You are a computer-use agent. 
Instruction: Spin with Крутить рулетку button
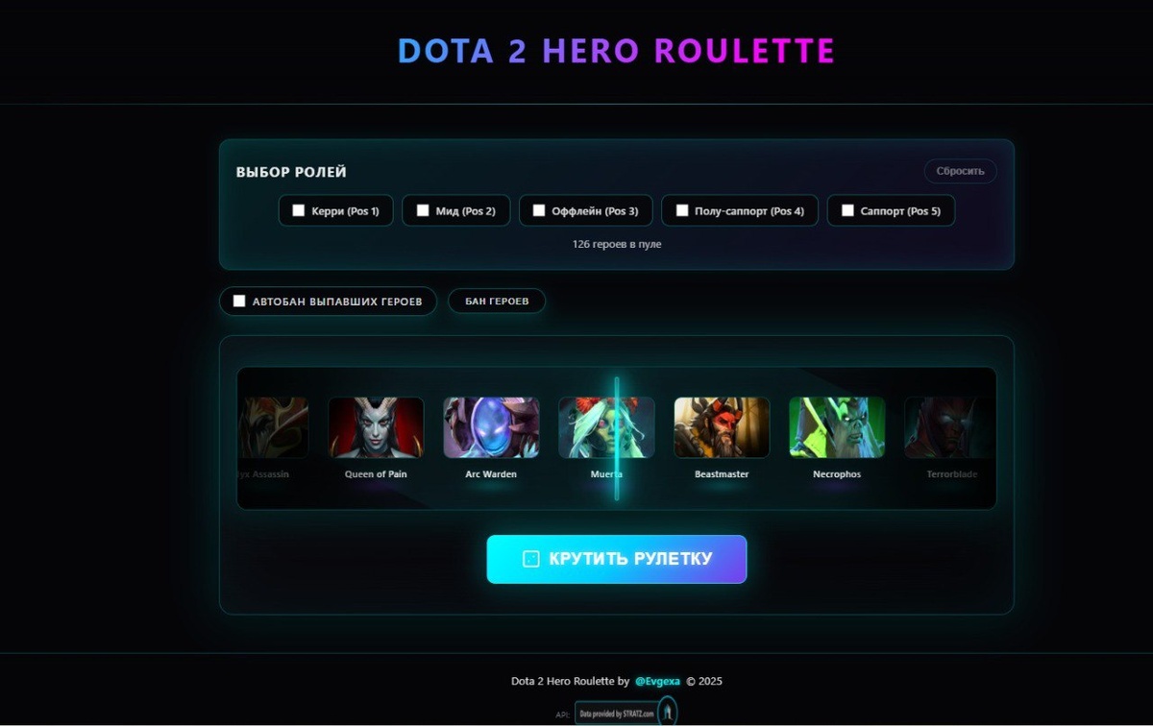click(617, 559)
